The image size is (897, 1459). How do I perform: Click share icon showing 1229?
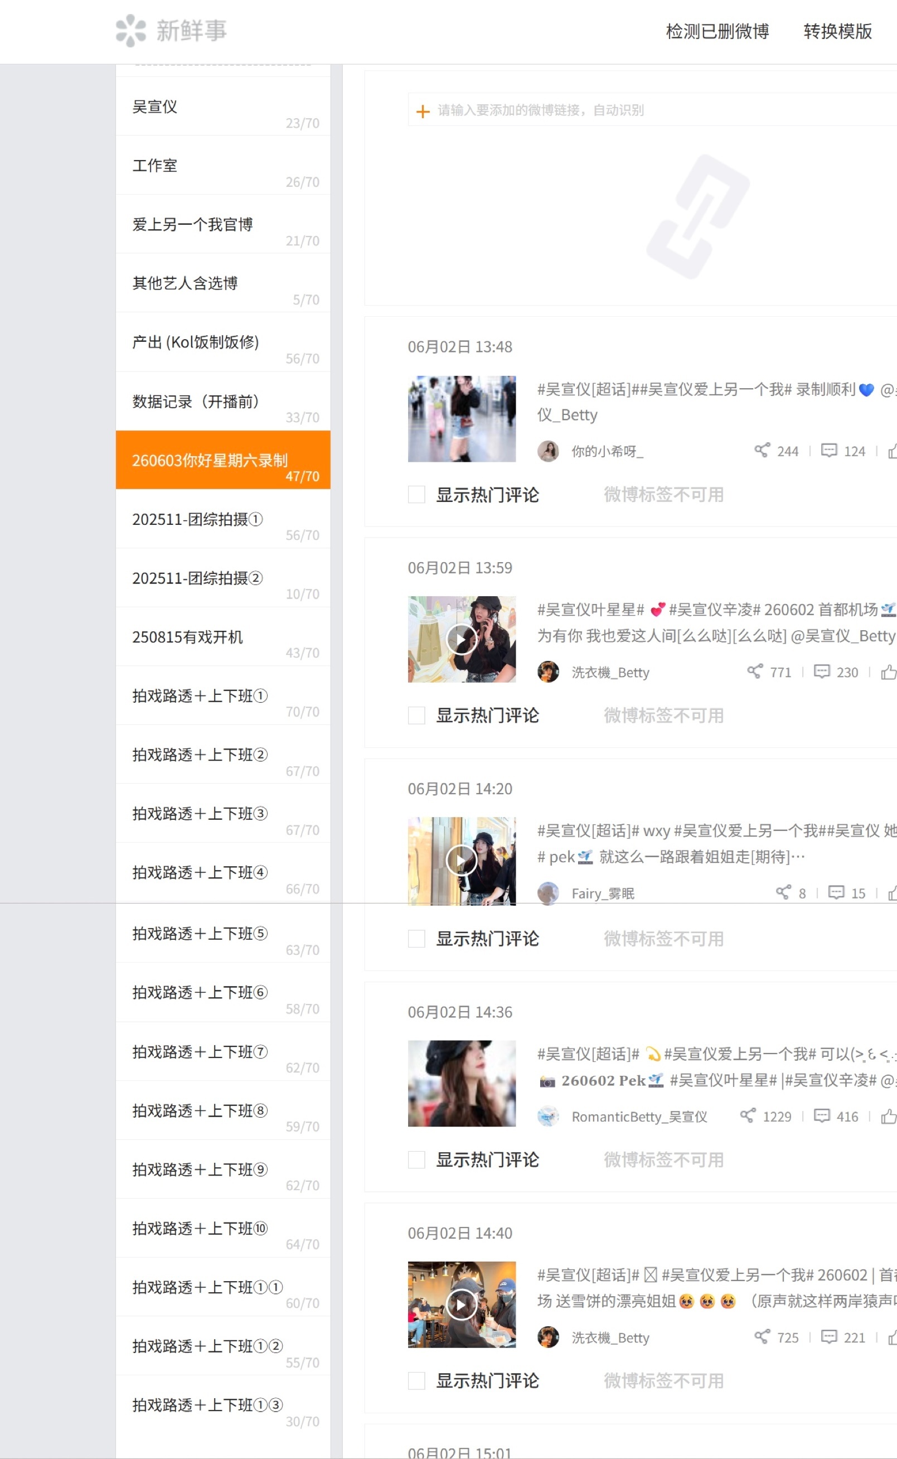pos(748,1116)
